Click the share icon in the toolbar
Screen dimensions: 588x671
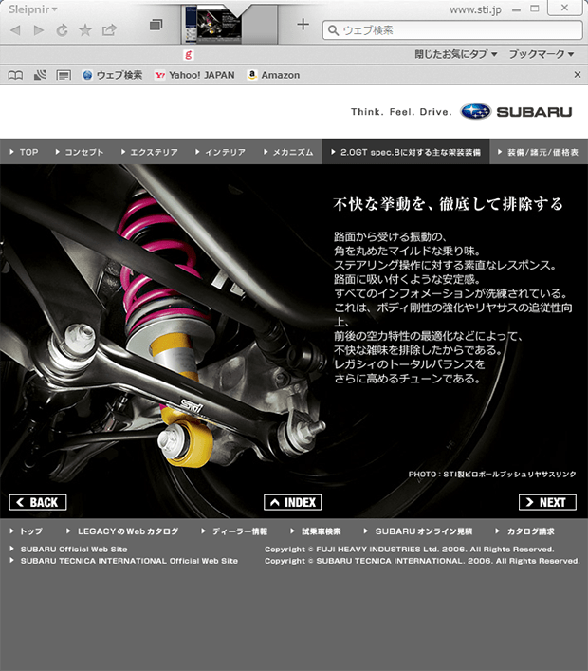[109, 29]
